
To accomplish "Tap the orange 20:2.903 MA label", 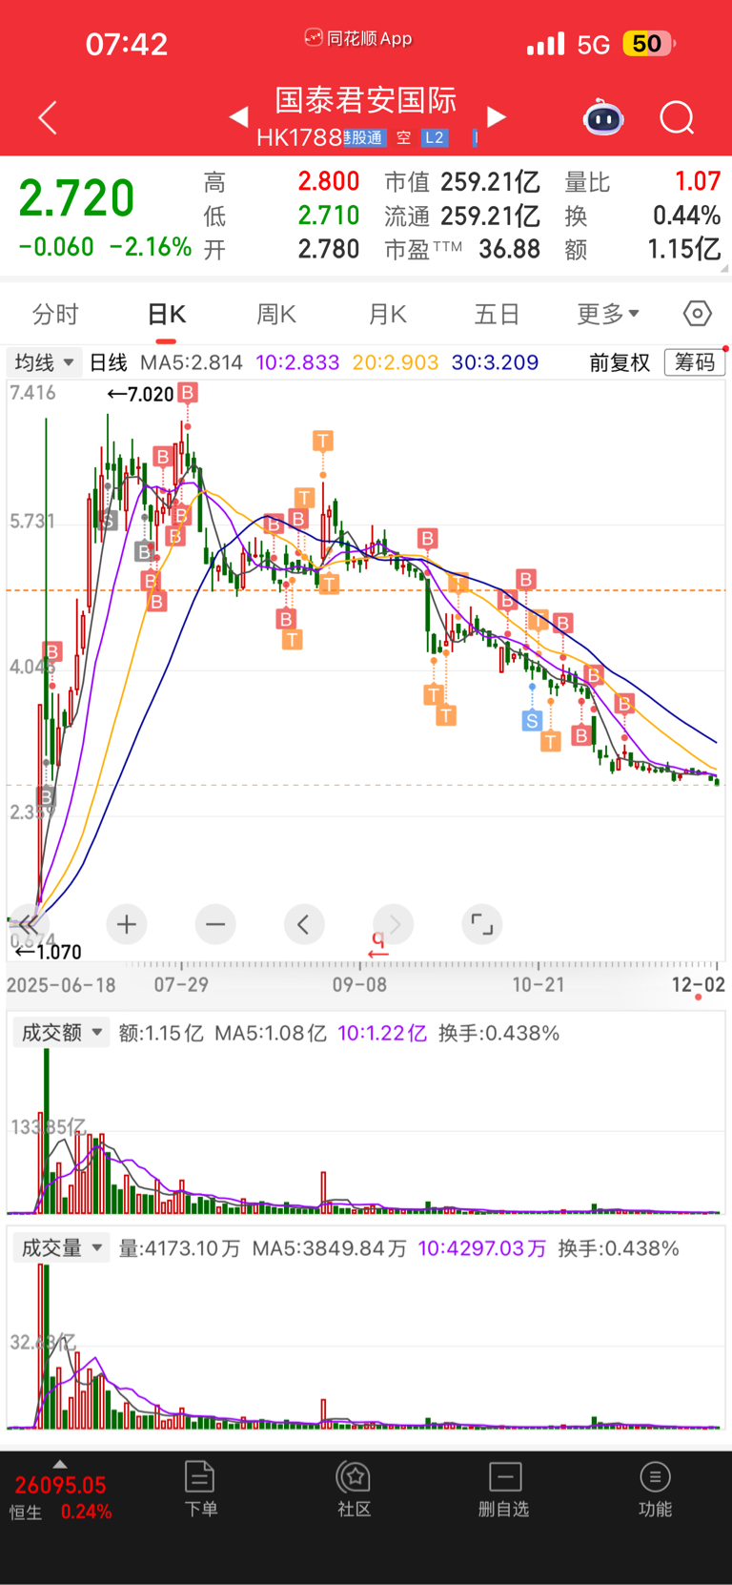I will [396, 362].
